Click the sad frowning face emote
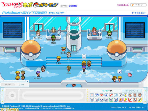 coord(101,100)
